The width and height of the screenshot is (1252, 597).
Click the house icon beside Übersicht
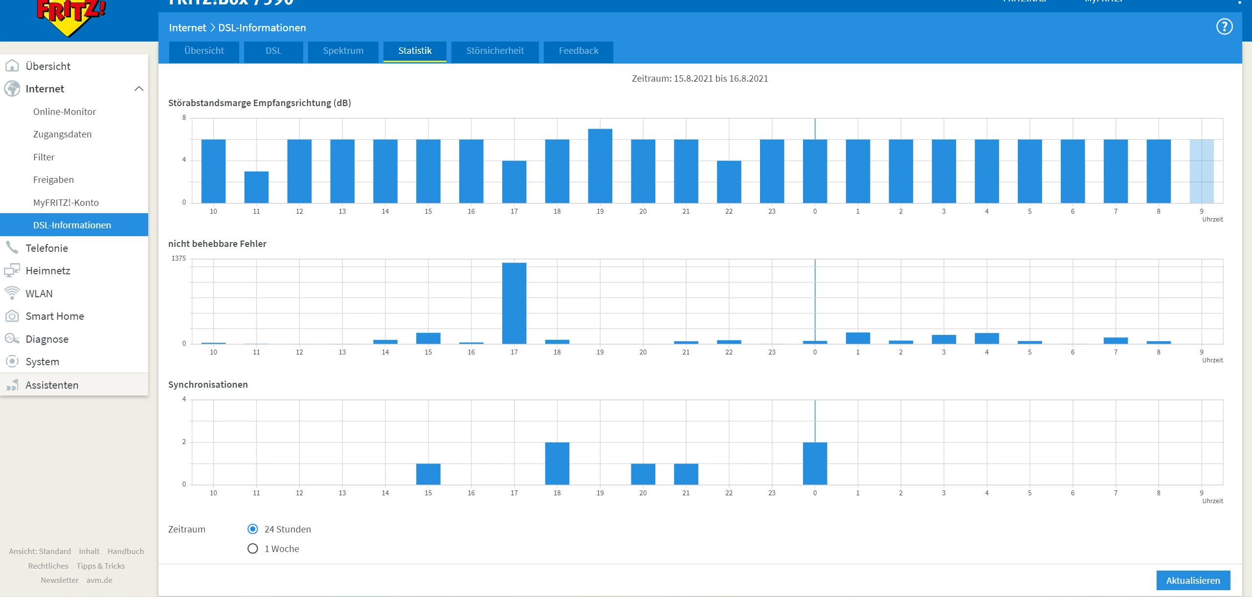pyautogui.click(x=12, y=66)
